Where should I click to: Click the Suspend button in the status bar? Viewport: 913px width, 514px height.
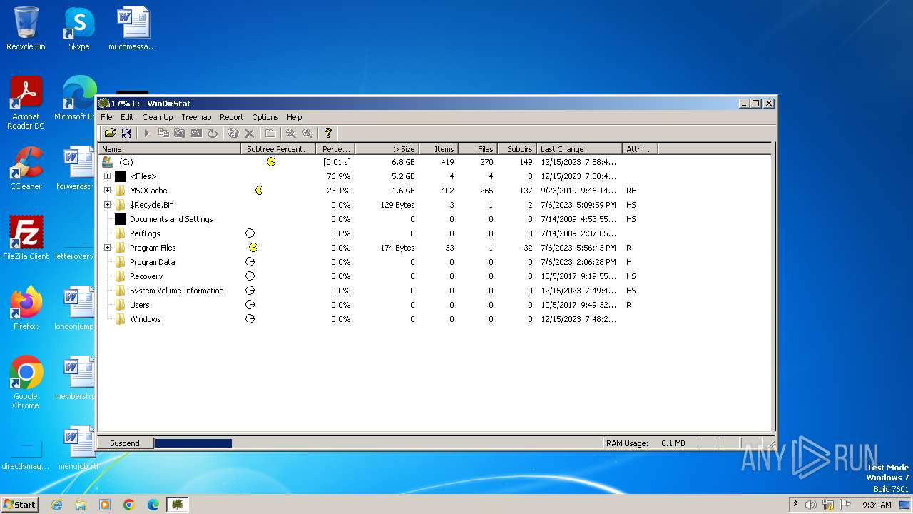[x=125, y=443]
